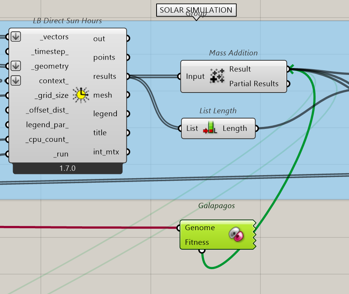Click the down-arrow icon beside _geometry
Screen dimensions: 349x294
[x=15, y=66]
